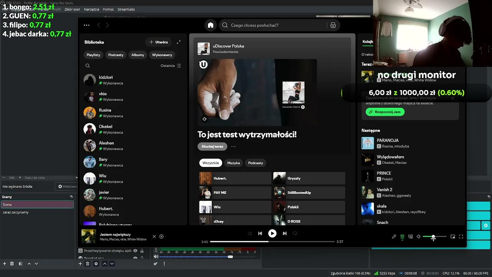Hide the Przechwytywanie dźwięku source
492x277 pixels.
pos(135,251)
